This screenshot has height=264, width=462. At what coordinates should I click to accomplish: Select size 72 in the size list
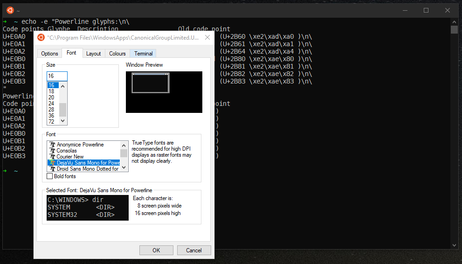pos(53,121)
